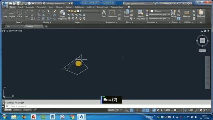This screenshot has width=213, height=120.
Task: Toggle Ortho mode in status bar
Action: (127, 110)
